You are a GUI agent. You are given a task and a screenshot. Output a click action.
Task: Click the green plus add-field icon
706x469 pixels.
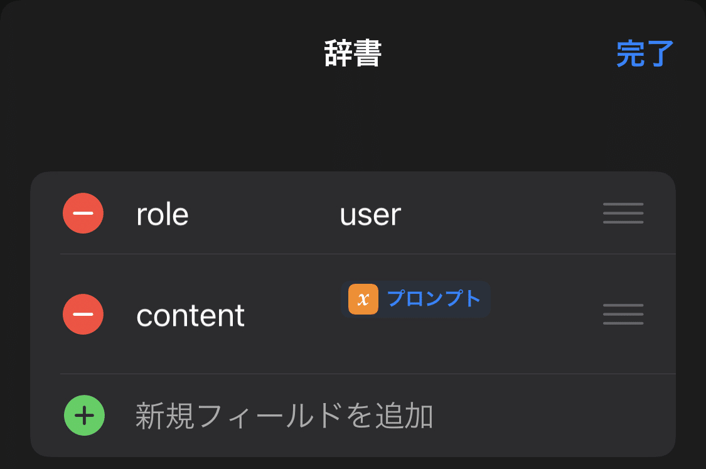84,416
